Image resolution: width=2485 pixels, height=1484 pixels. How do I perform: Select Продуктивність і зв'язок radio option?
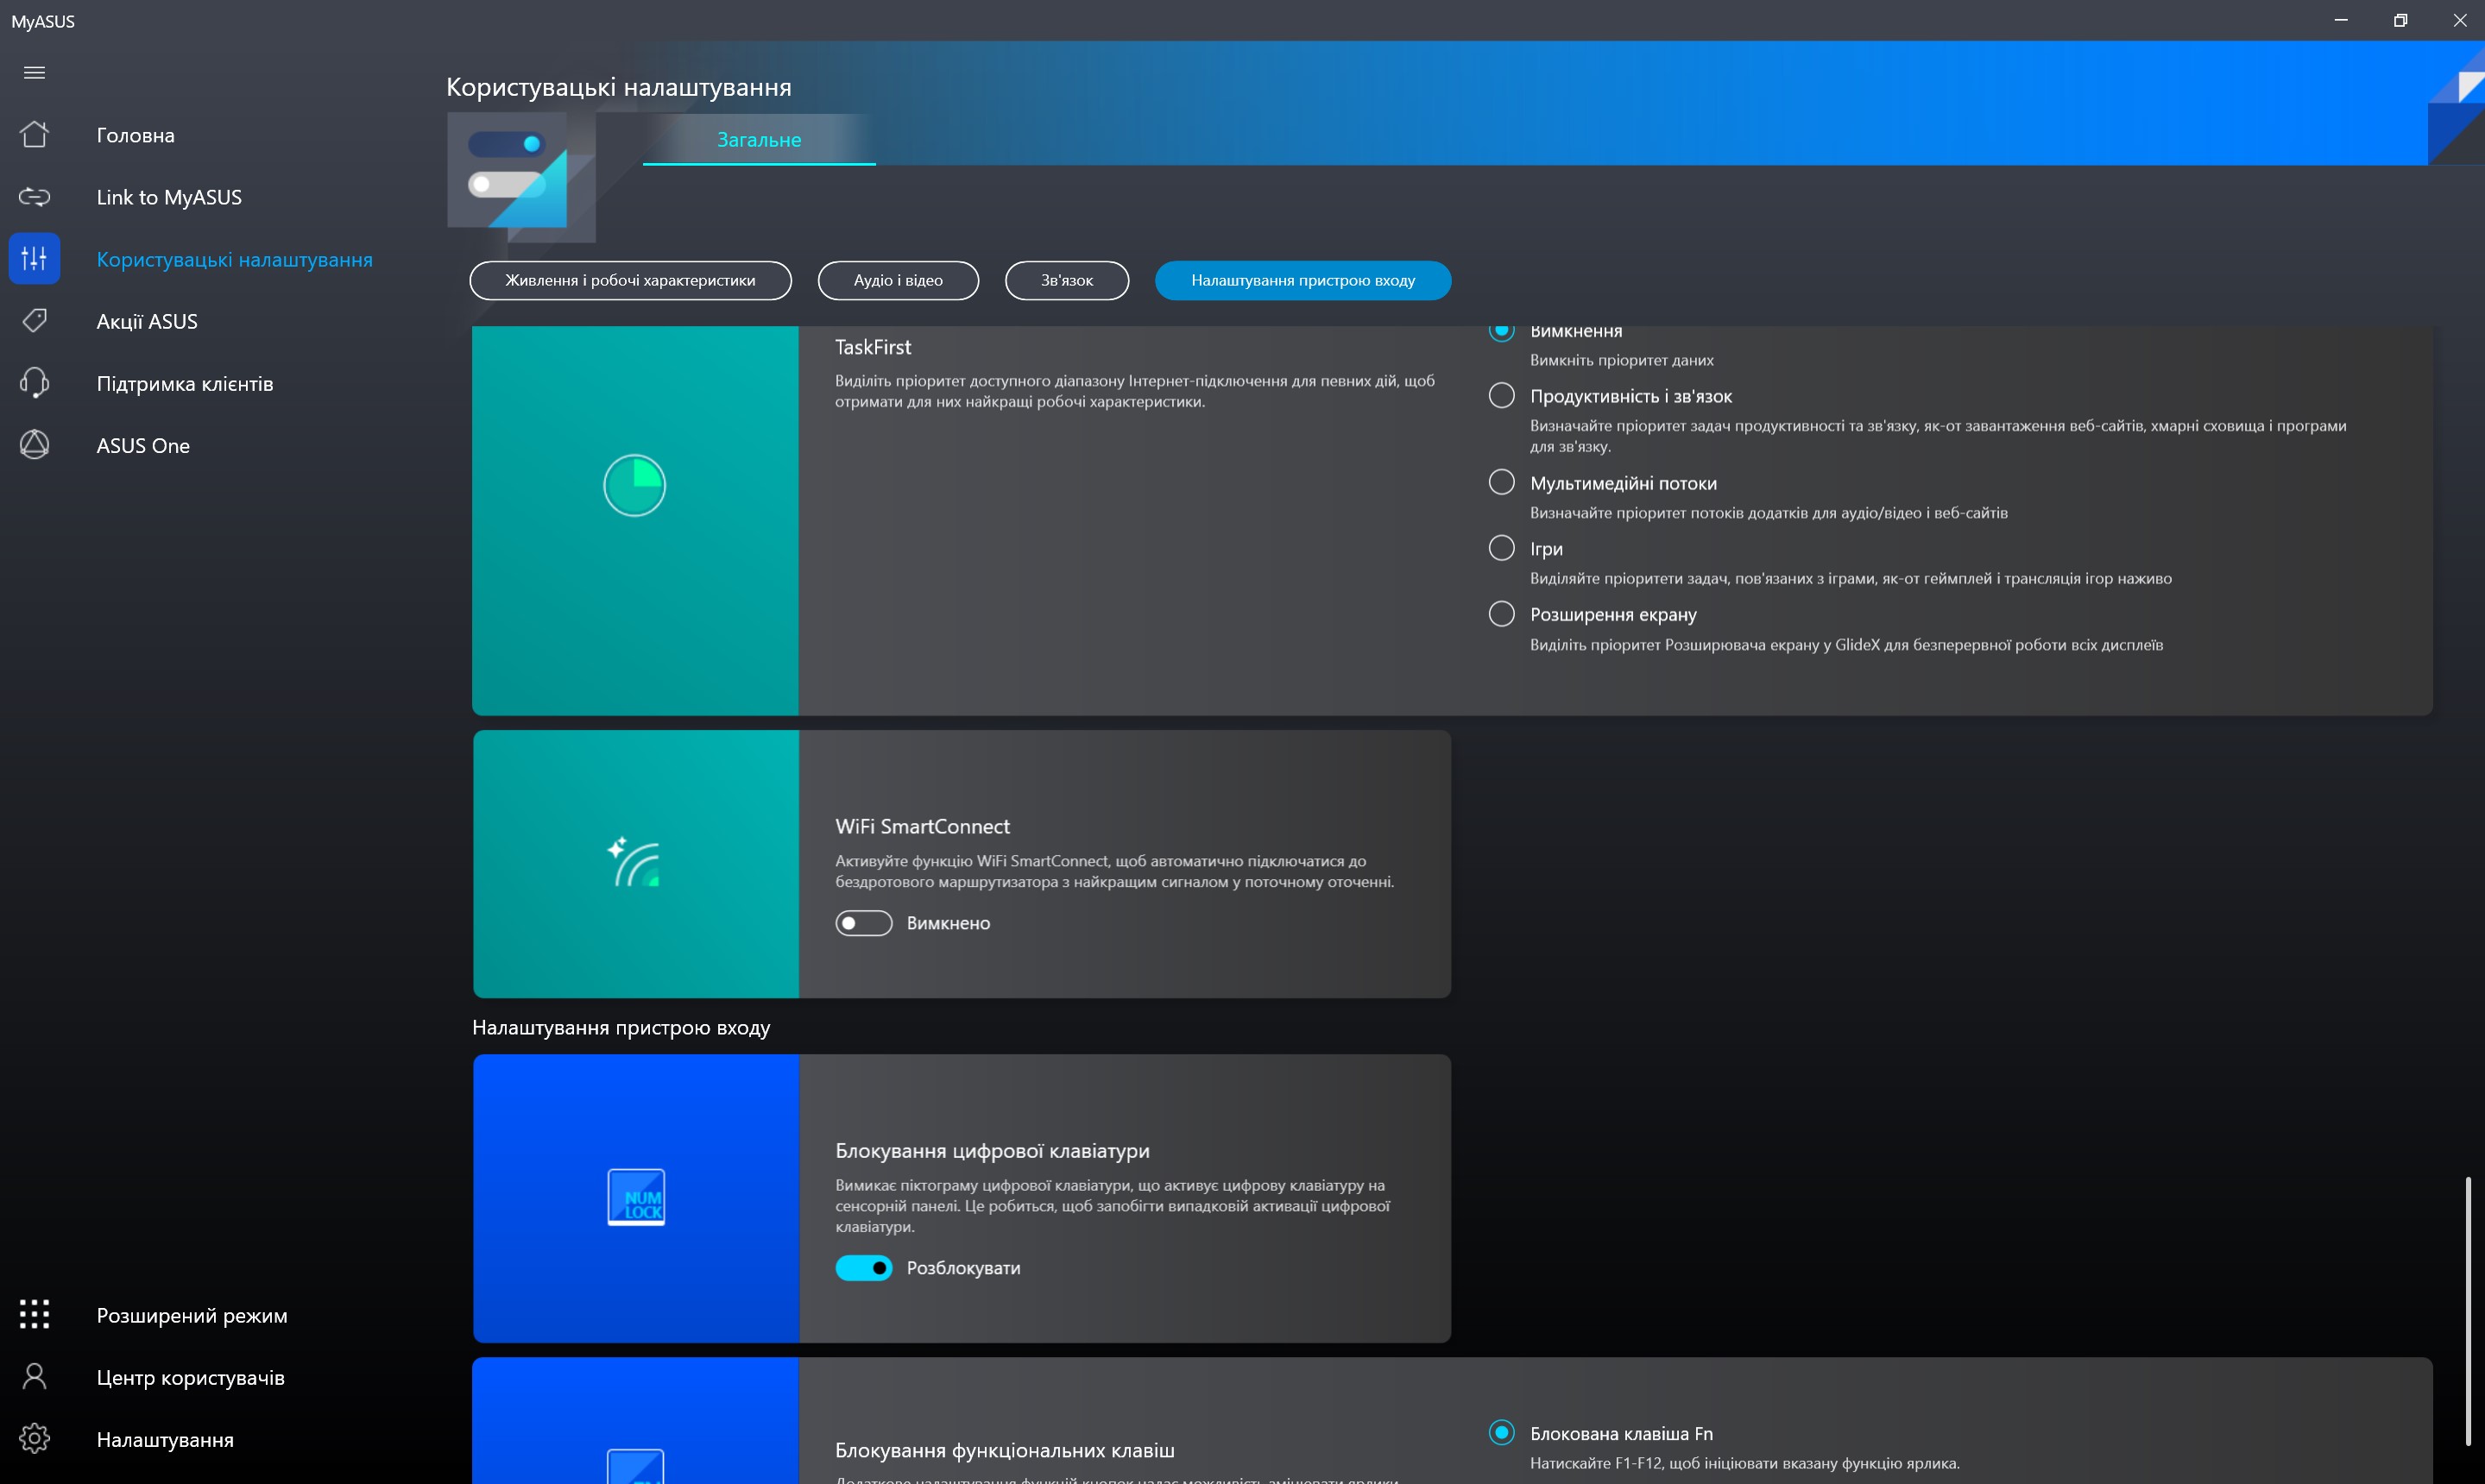pos(1502,395)
